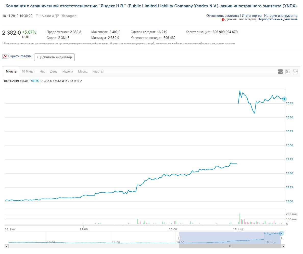The height and width of the screenshot is (254, 303).
Task: Open Корпоративные действия link
Action: pyautogui.click(x=278, y=19)
